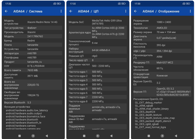The width and height of the screenshot is (195, 139).
Task: Open three-dot menu on Система screen
Action: click(x=61, y=11)
